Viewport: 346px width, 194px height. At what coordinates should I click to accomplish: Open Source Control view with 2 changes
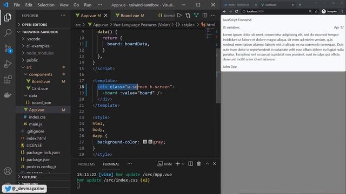click(8, 48)
